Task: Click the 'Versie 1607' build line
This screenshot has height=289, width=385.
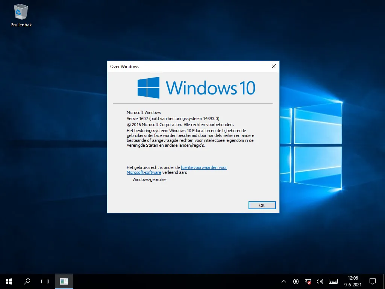Action: [173, 119]
